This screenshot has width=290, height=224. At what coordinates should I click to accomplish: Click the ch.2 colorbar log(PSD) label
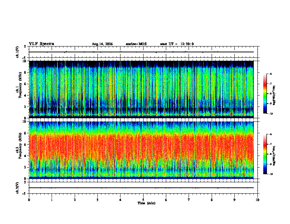[274, 156]
